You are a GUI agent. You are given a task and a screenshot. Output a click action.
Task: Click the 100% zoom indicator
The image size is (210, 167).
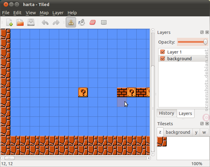point(197,164)
